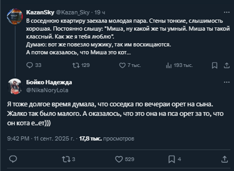Open more options for KazanSky post
The height and width of the screenshot is (171, 234).
[x=227, y=13]
